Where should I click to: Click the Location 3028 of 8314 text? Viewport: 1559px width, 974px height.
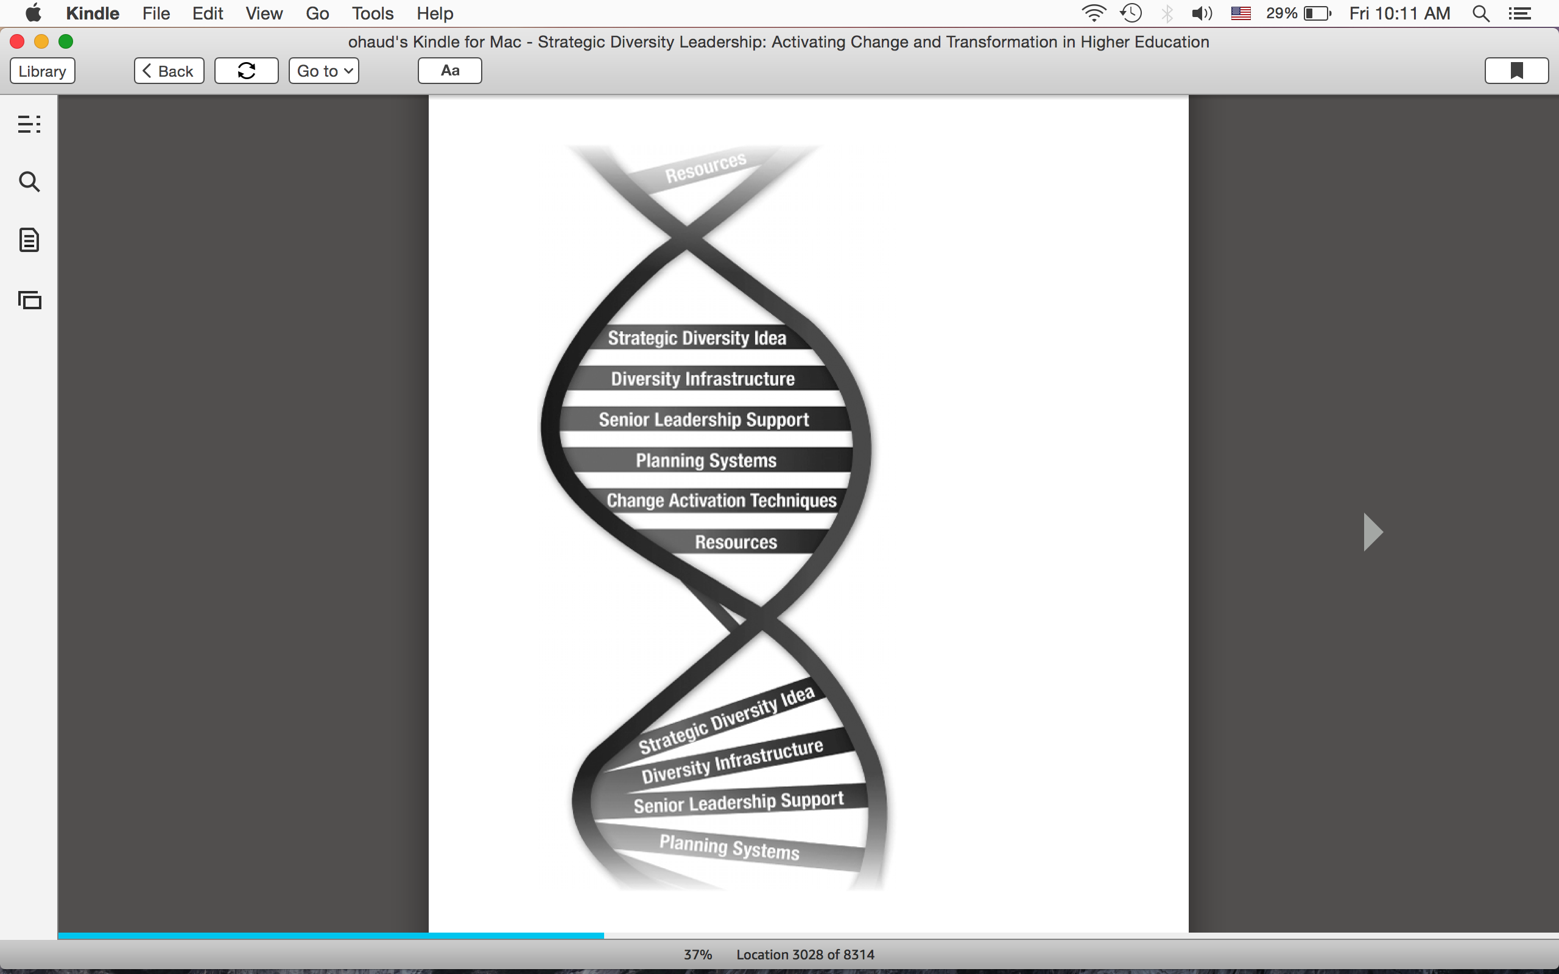805,955
